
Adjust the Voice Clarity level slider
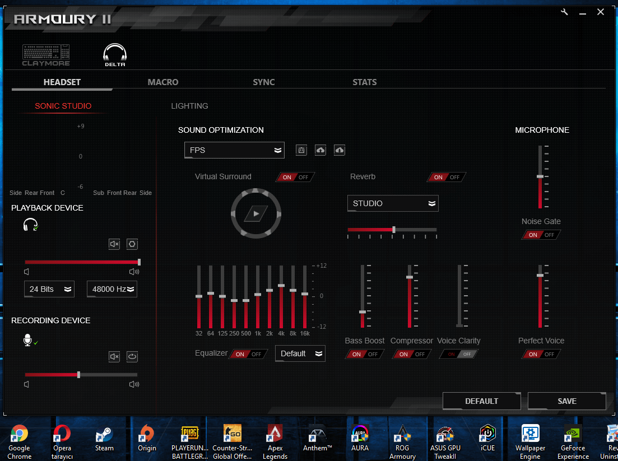tap(459, 296)
